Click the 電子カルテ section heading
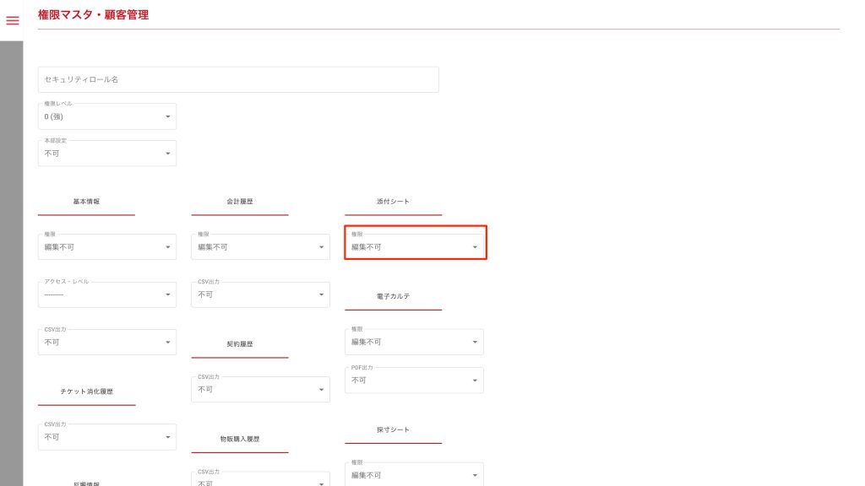The height and width of the screenshot is (486, 865). (x=393, y=297)
